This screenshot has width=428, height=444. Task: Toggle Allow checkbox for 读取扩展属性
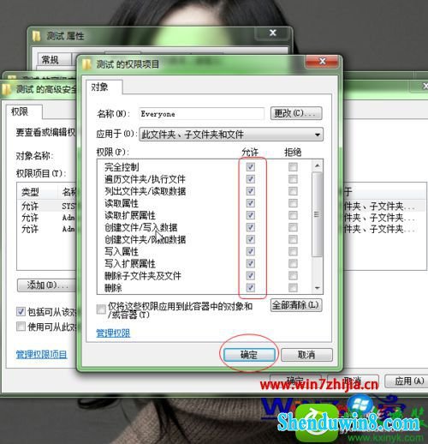[x=251, y=215]
